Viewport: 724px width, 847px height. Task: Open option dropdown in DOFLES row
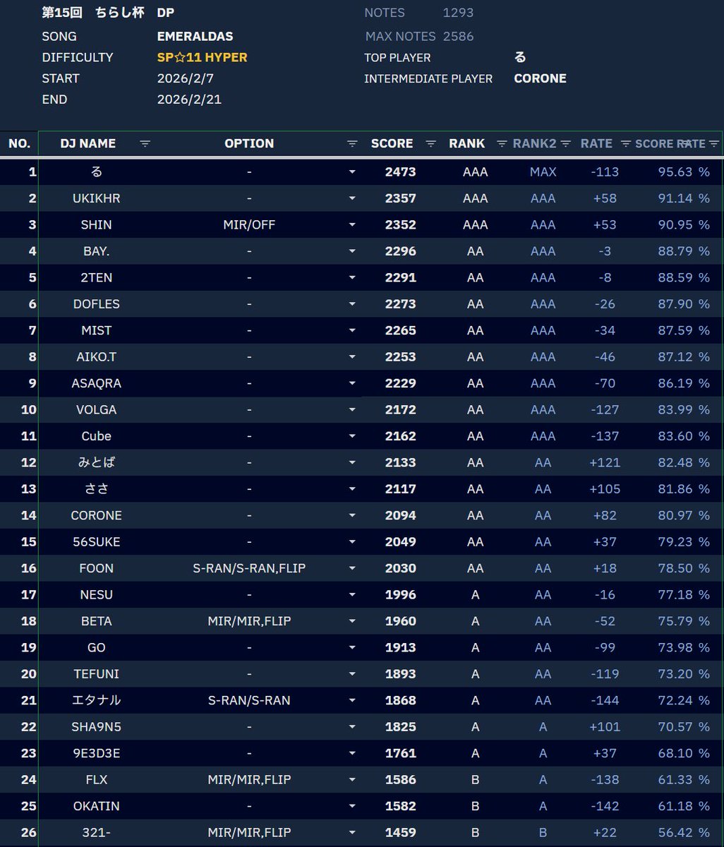point(352,304)
